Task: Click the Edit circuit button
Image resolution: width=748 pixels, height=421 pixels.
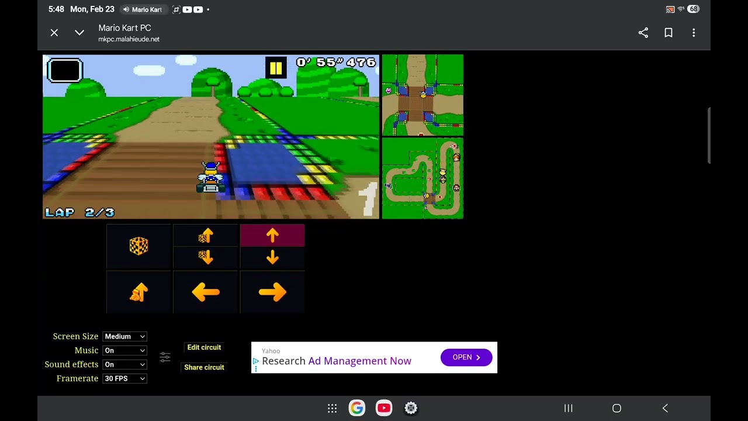Action: point(204,347)
